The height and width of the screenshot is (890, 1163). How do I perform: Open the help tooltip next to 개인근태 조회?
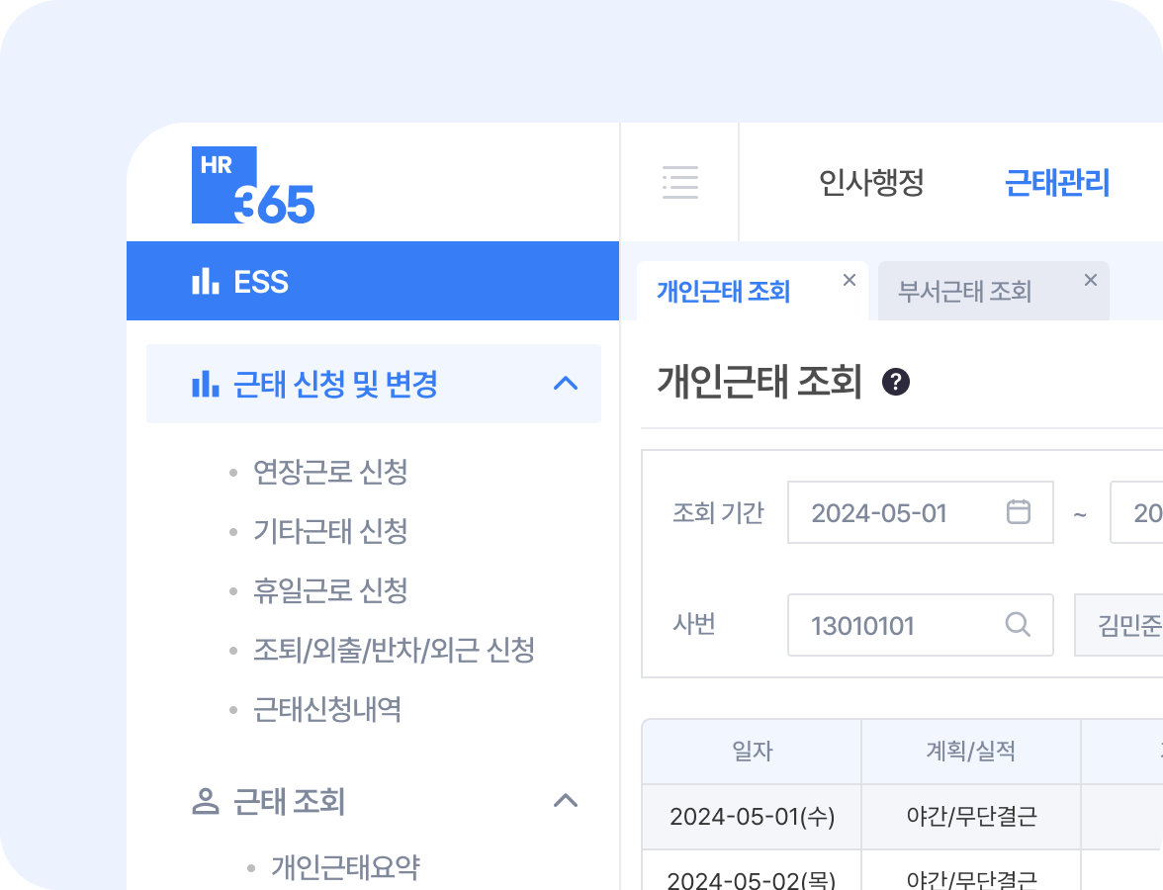click(896, 383)
